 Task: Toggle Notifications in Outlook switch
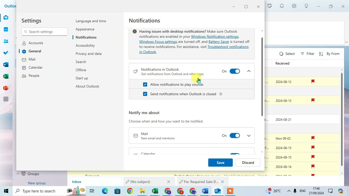pos(235,71)
